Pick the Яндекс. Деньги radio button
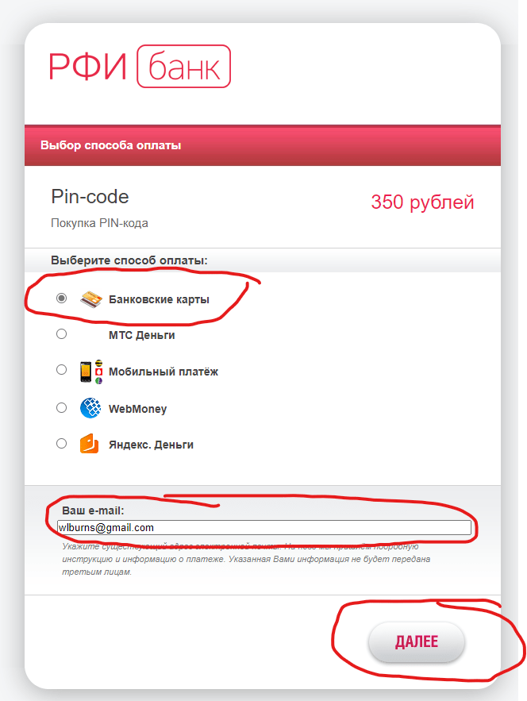The width and height of the screenshot is (527, 701). [62, 444]
